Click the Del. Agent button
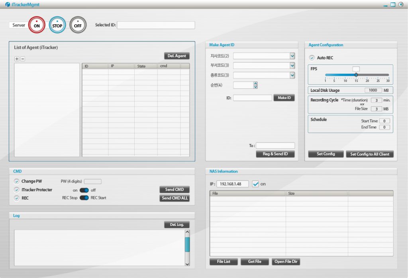The height and width of the screenshot is (278, 408). coord(177,56)
